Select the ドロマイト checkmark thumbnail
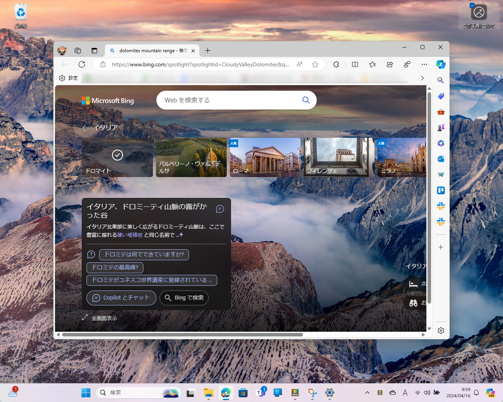This screenshot has height=402, width=503. (117, 155)
